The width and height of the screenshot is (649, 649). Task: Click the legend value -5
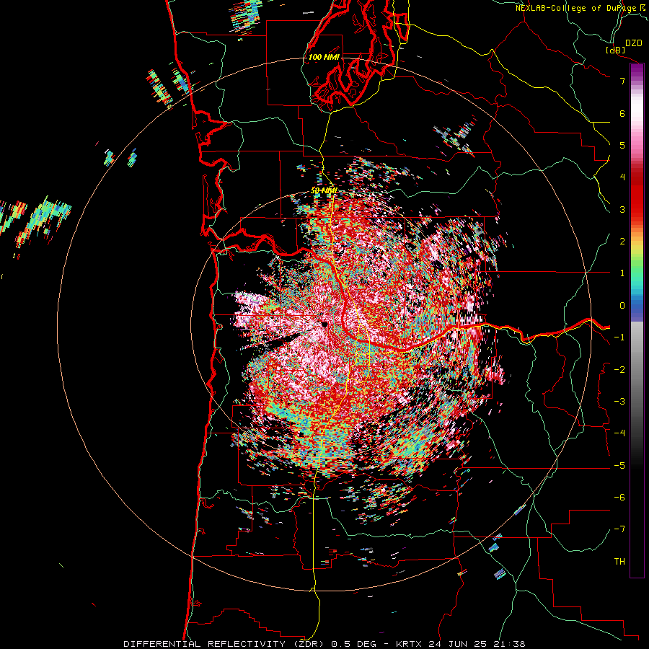619,466
